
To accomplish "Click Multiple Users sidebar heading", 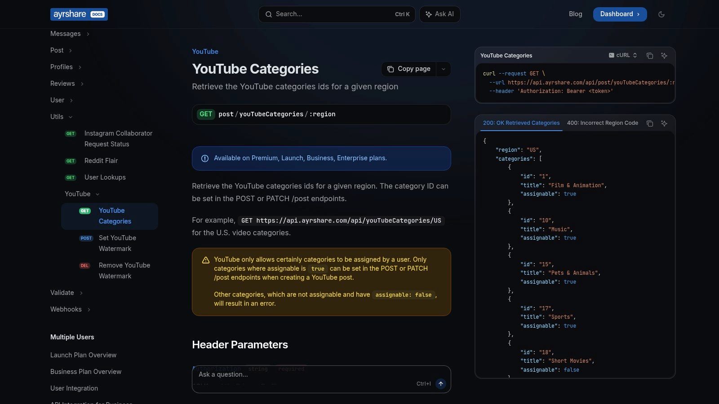I will (72, 337).
